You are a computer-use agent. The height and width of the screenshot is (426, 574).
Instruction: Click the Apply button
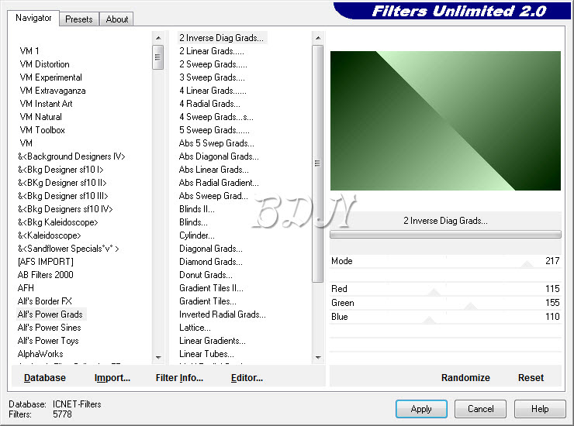[421, 408]
